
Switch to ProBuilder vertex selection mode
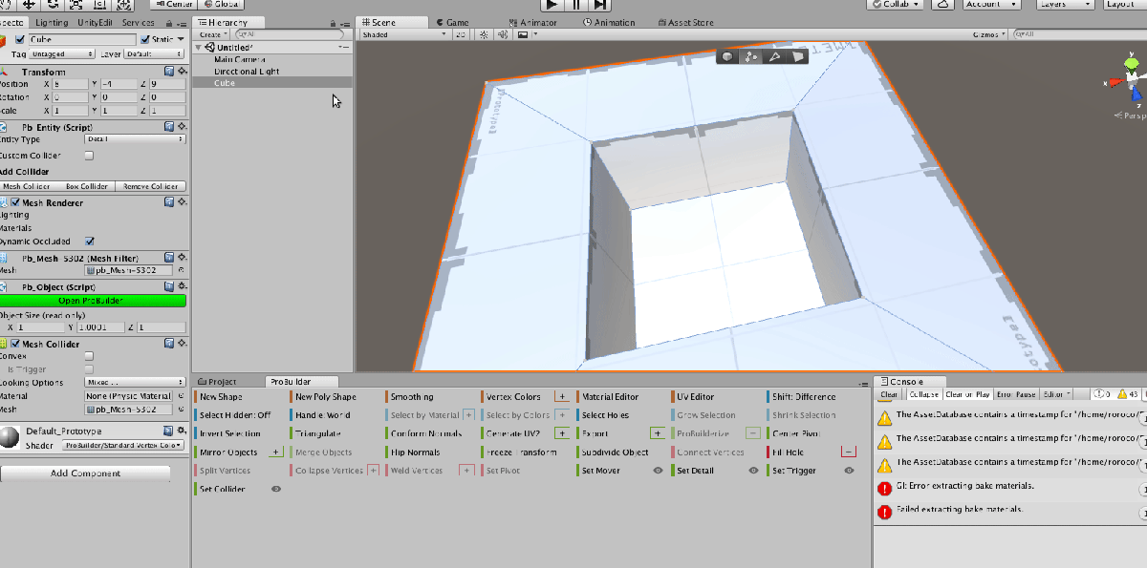751,56
